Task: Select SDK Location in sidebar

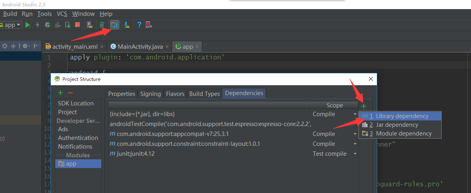Action: click(76, 103)
